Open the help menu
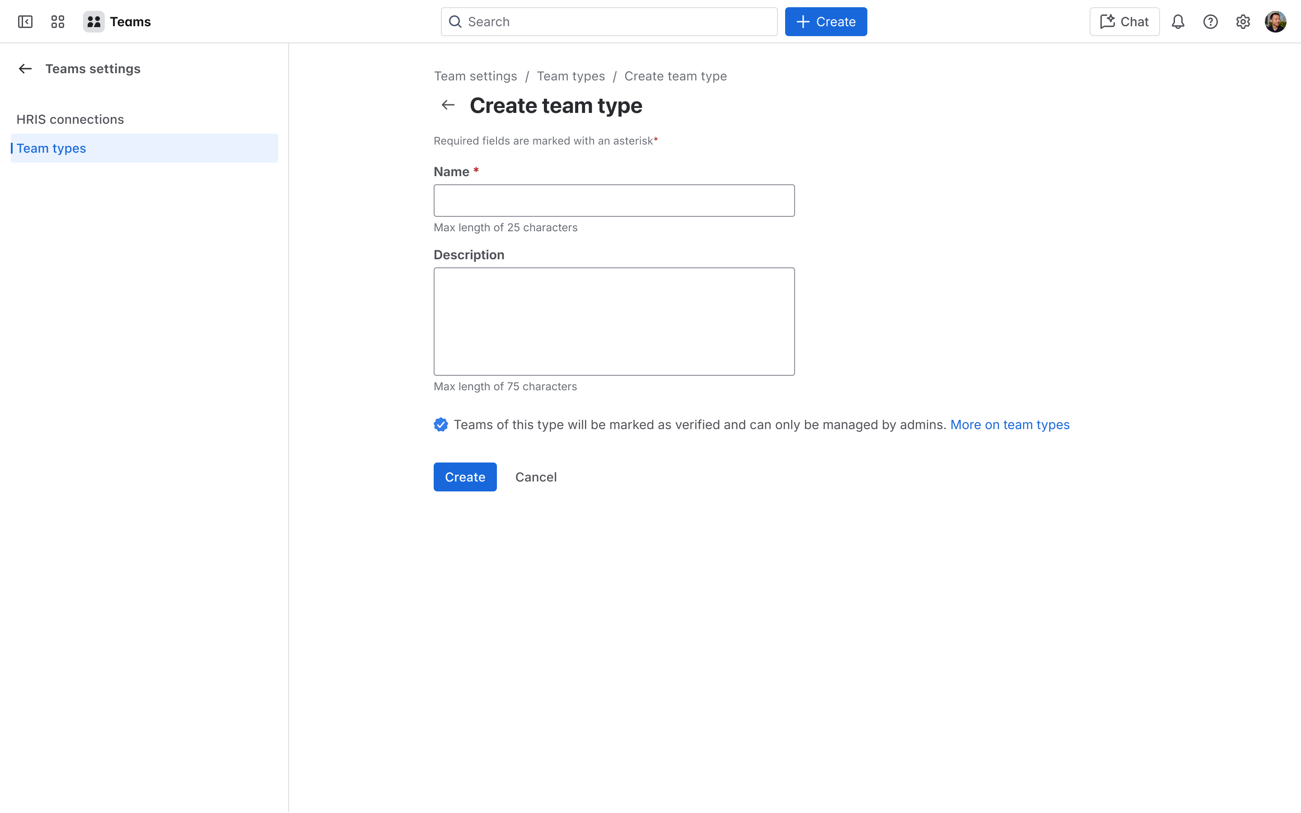Viewport: 1301px width, 813px height. 1211,22
